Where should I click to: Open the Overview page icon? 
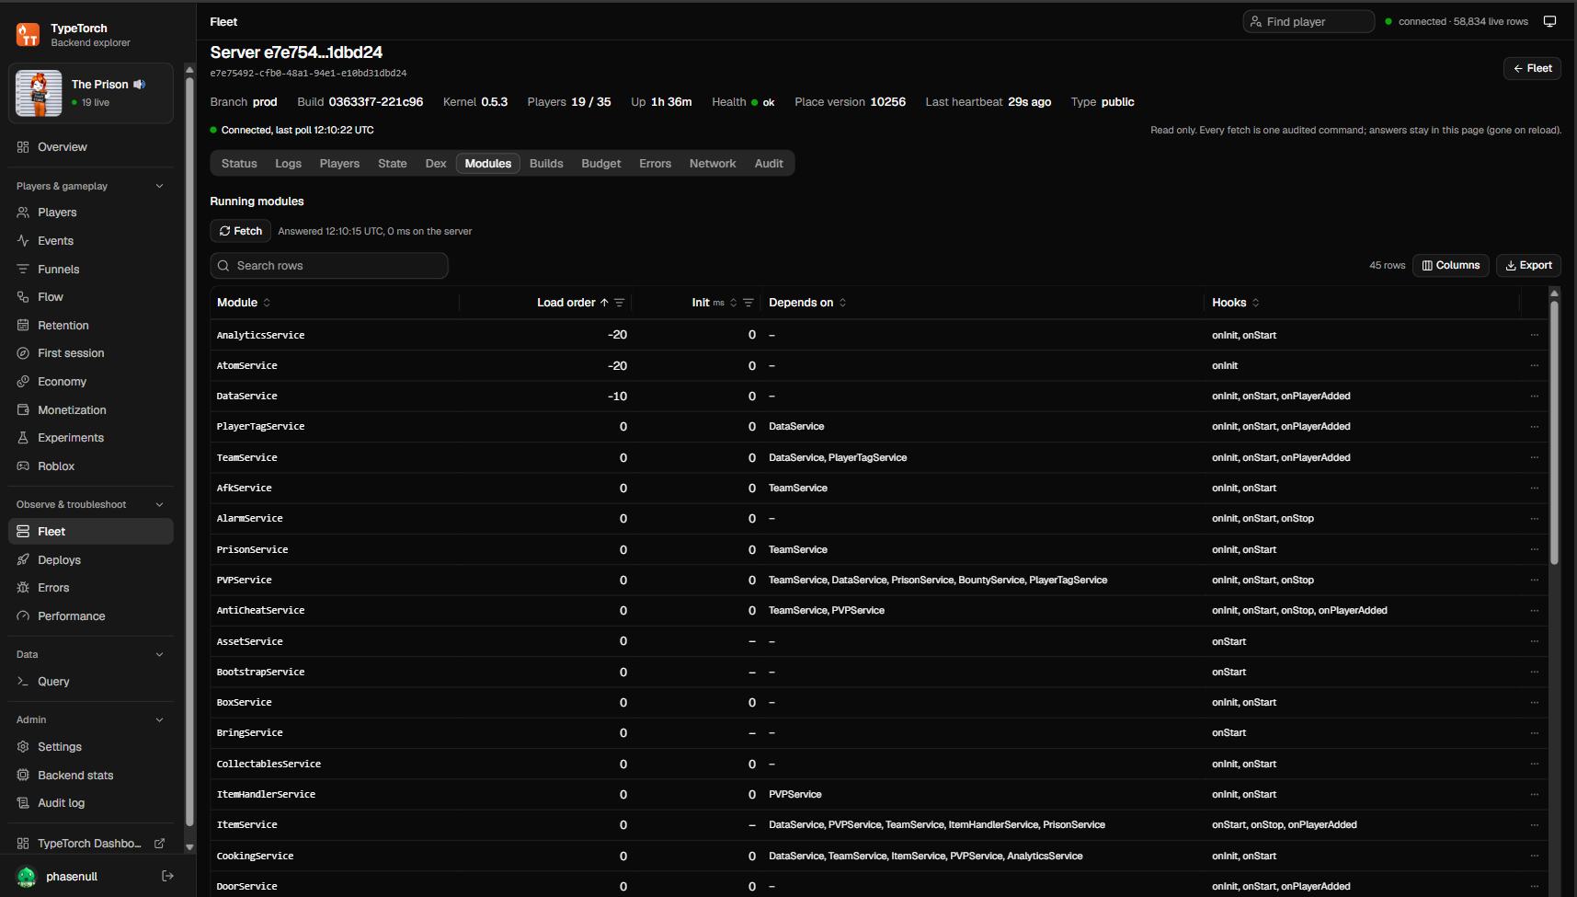[x=23, y=147]
